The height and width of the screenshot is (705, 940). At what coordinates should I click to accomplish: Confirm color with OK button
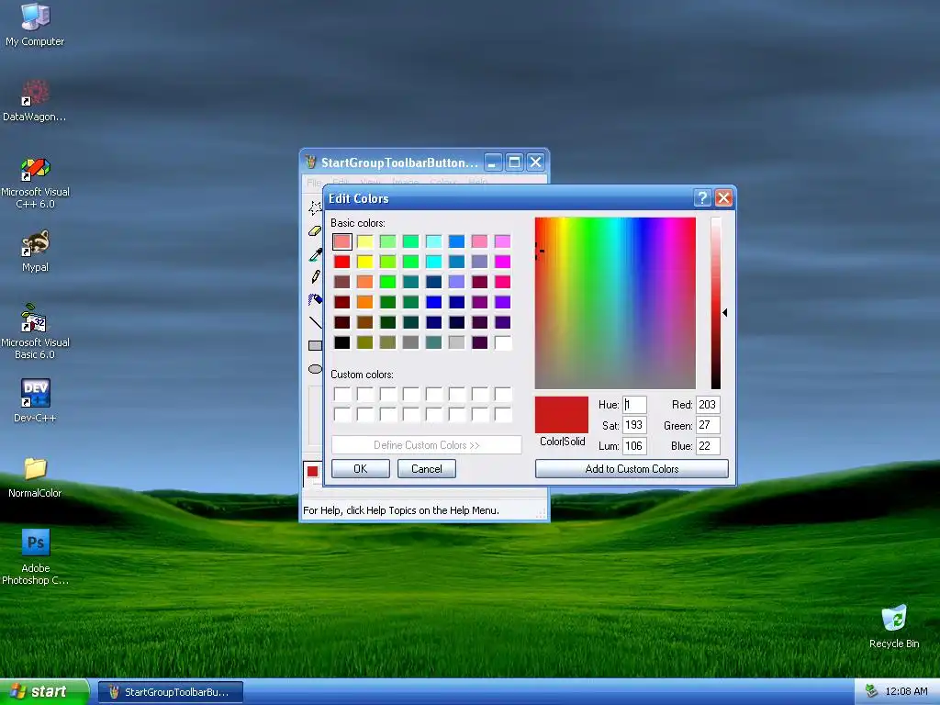pyautogui.click(x=360, y=469)
